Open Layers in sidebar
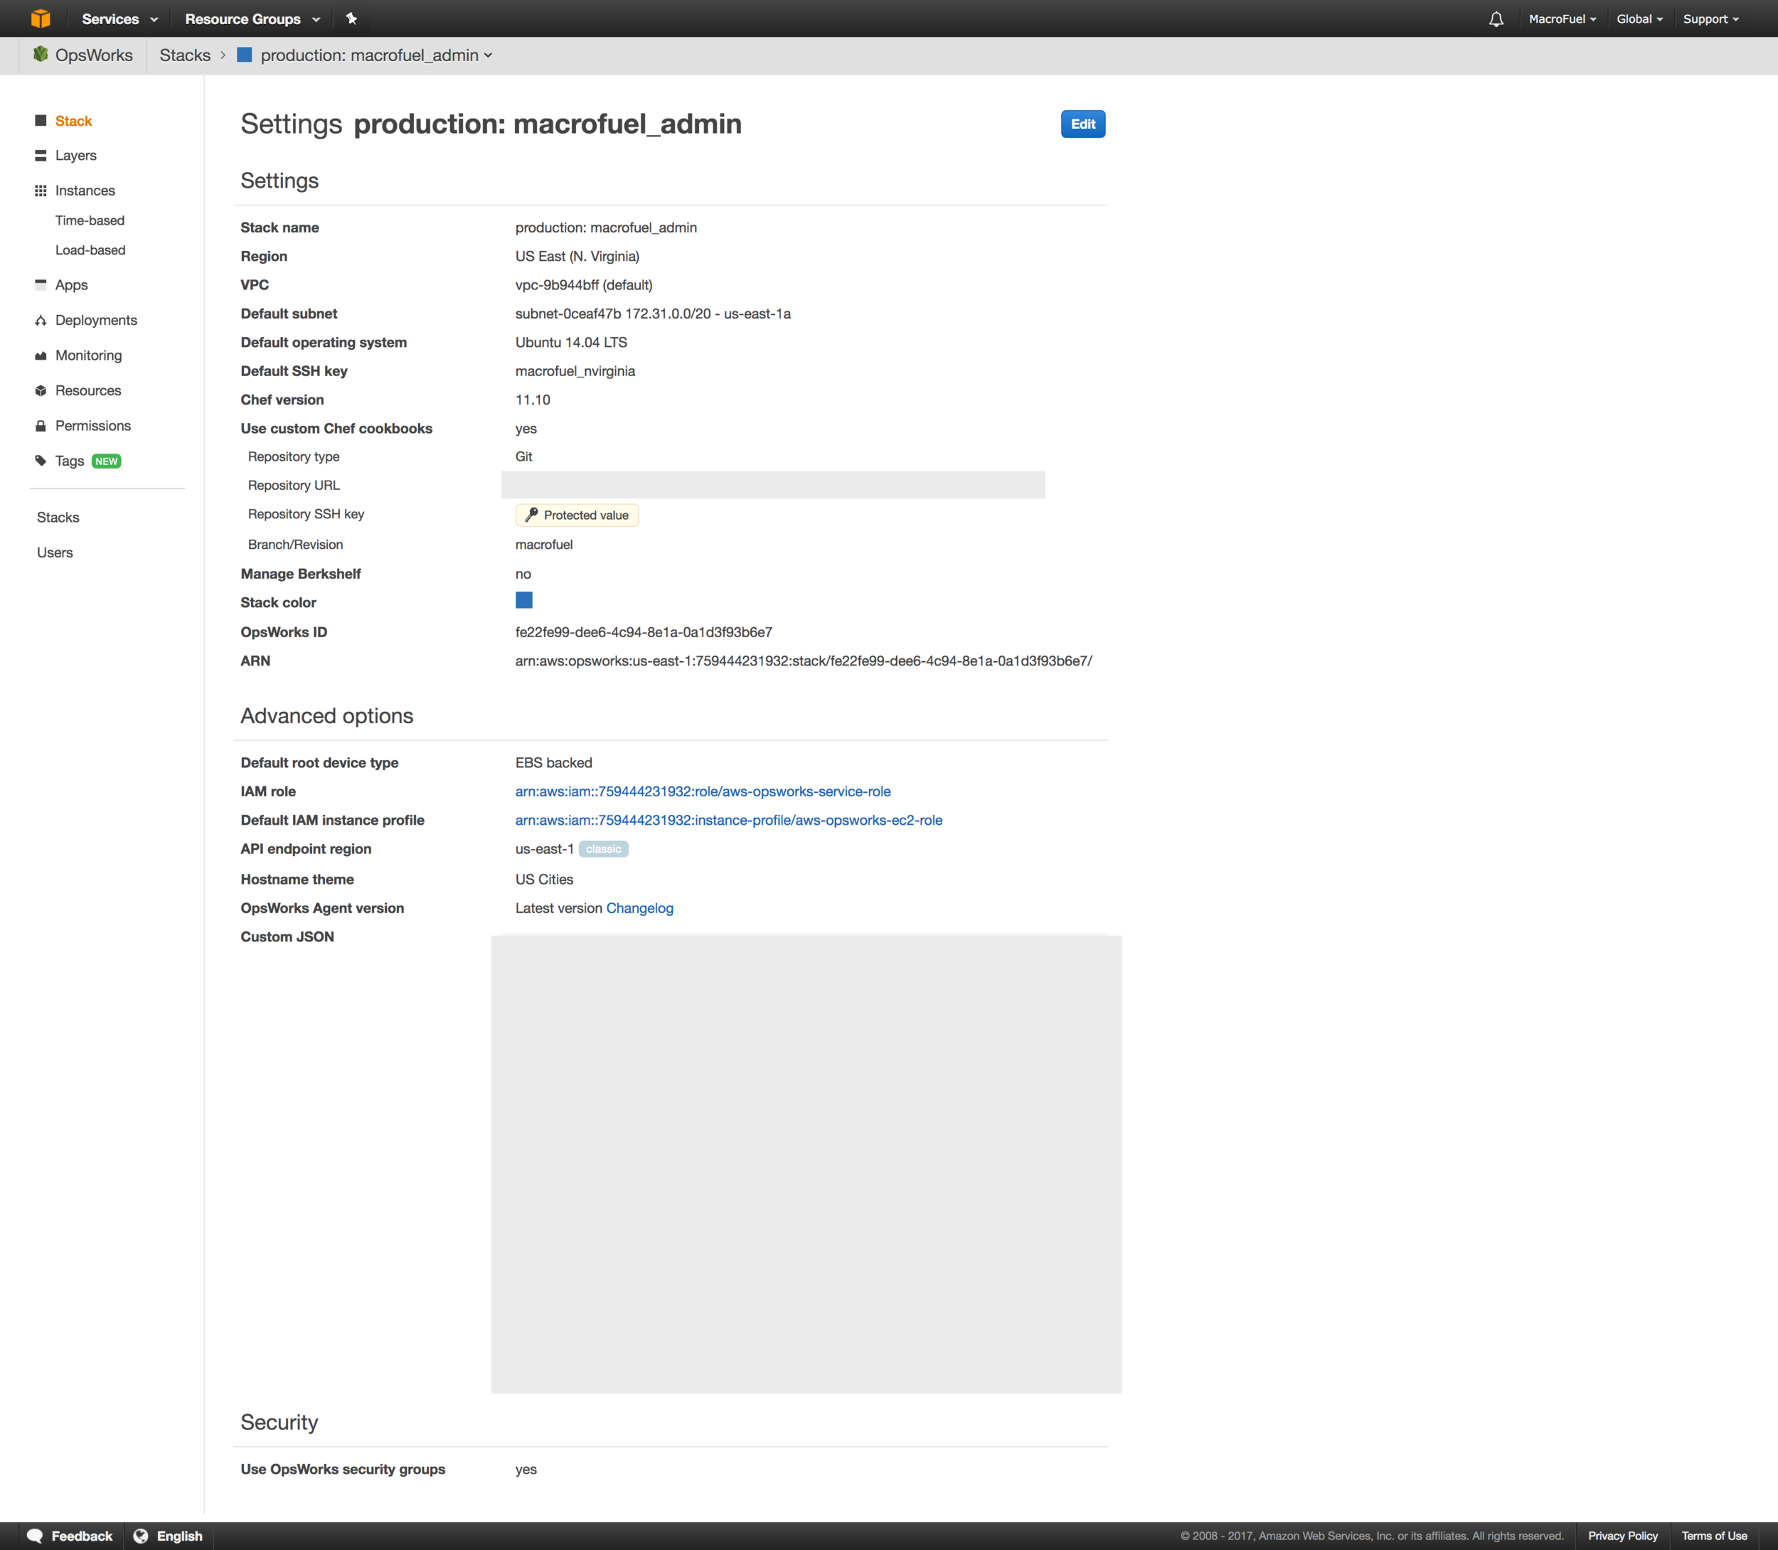Viewport: 1778px width, 1550px height. tap(76, 156)
